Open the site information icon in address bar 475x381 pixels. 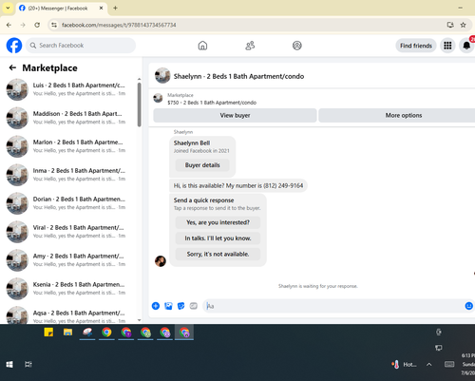(54, 25)
